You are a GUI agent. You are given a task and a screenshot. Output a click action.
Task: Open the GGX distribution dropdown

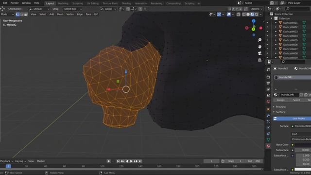pyautogui.click(x=301, y=134)
